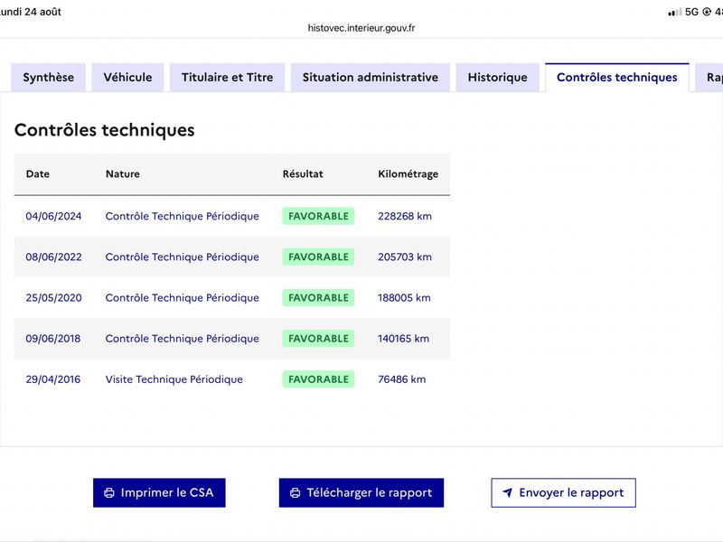Click the Imprimer le CSA button
Viewport: 723px width, 542px height.
[x=159, y=492]
